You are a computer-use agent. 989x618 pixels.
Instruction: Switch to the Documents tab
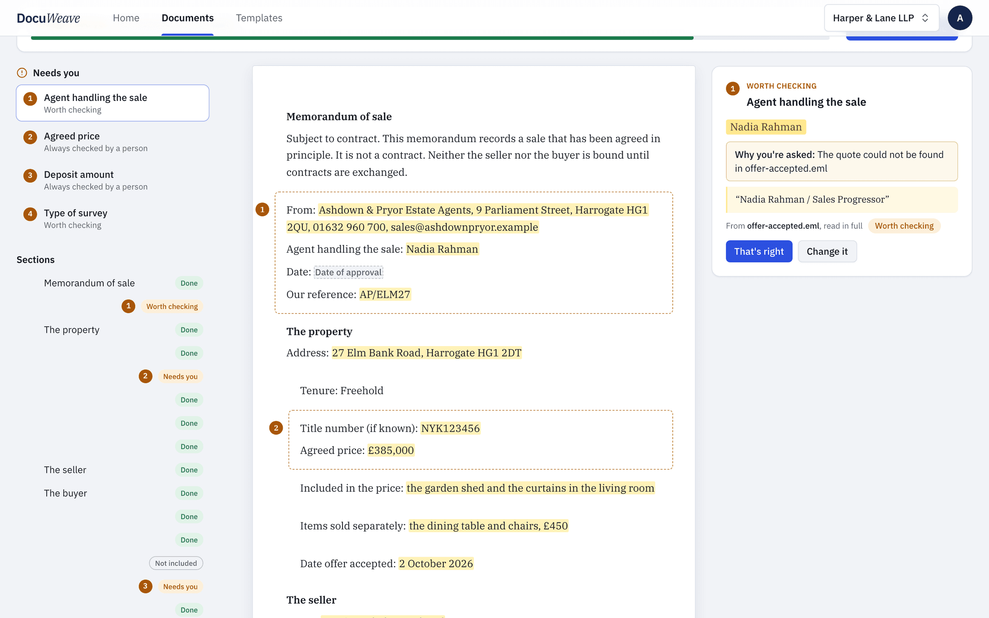[187, 18]
